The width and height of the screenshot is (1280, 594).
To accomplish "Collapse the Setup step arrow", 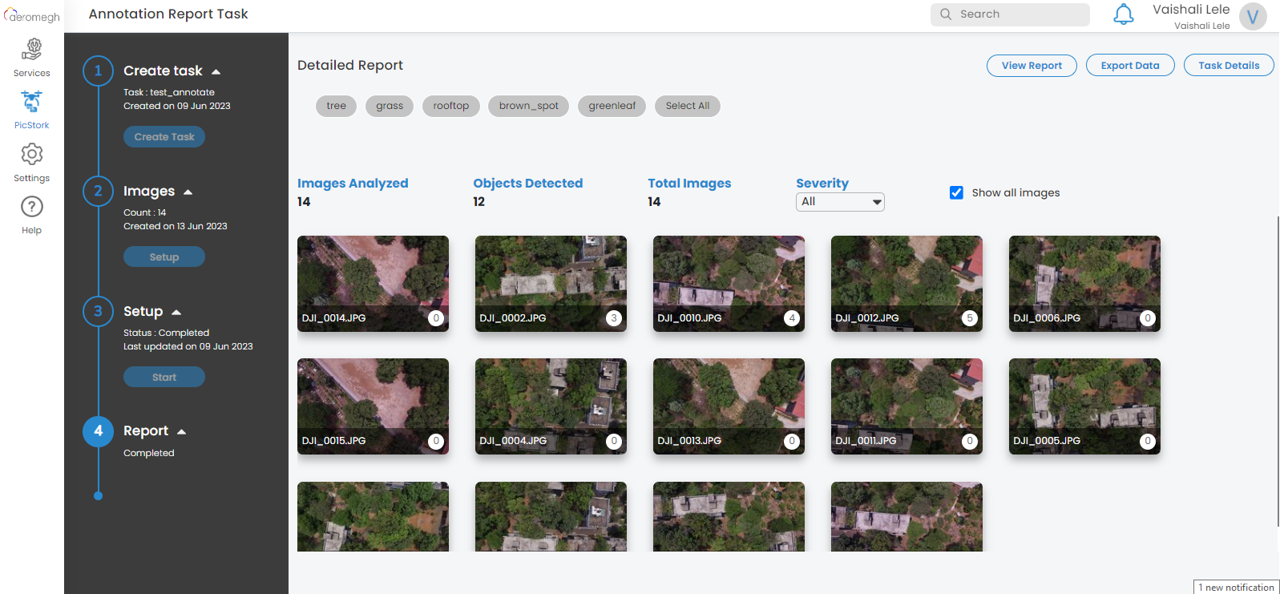I will [x=176, y=312].
